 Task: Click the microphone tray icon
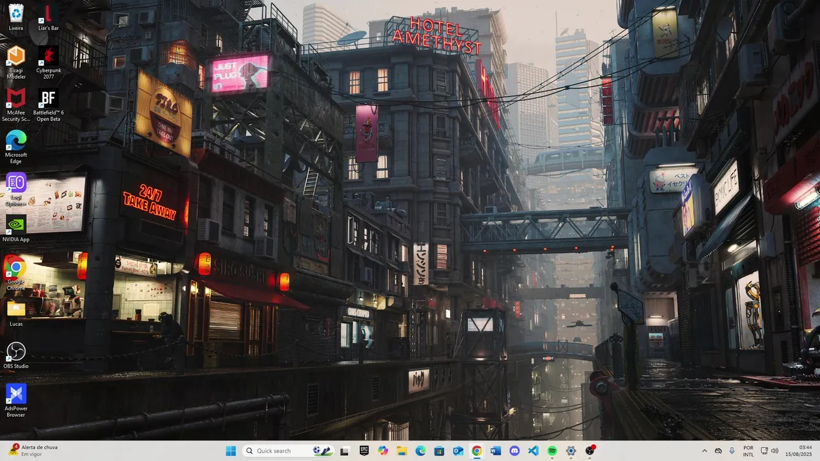[x=732, y=451]
